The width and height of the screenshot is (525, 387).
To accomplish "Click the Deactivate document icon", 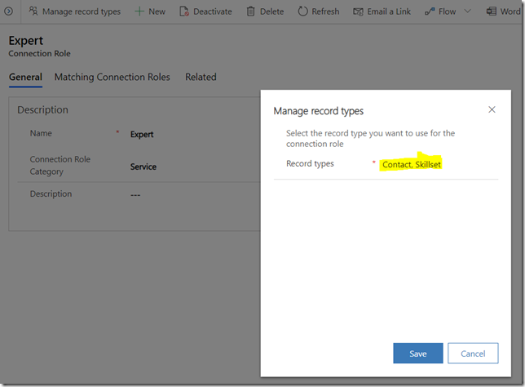I will point(184,11).
